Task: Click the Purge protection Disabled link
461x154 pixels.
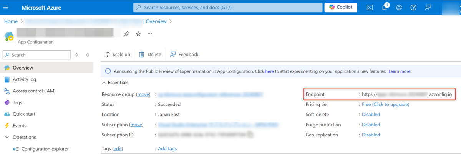Action: 371,125
